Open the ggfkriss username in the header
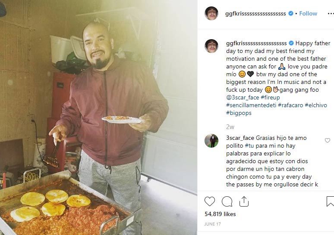The width and height of the screenshot is (334, 235). 255,14
